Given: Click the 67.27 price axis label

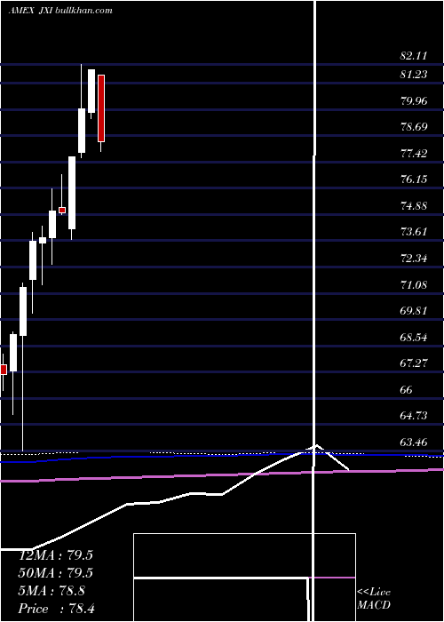Looking at the screenshot, I should pyautogui.click(x=414, y=363).
